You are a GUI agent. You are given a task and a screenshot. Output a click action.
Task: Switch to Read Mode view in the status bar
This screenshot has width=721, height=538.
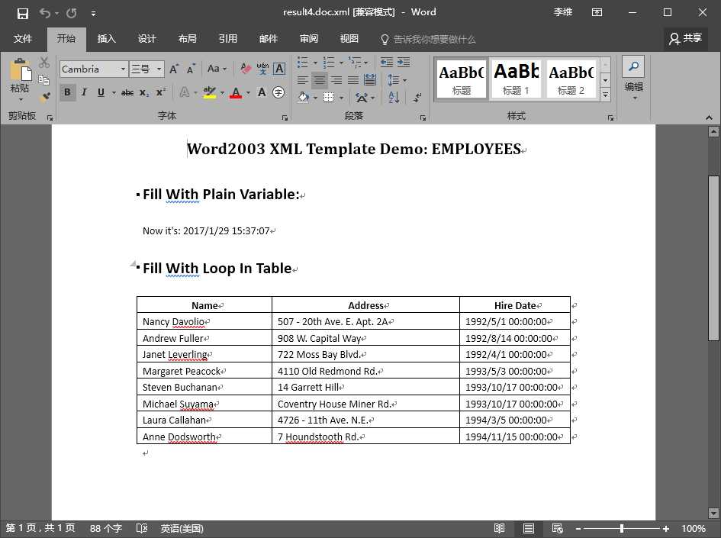click(500, 528)
